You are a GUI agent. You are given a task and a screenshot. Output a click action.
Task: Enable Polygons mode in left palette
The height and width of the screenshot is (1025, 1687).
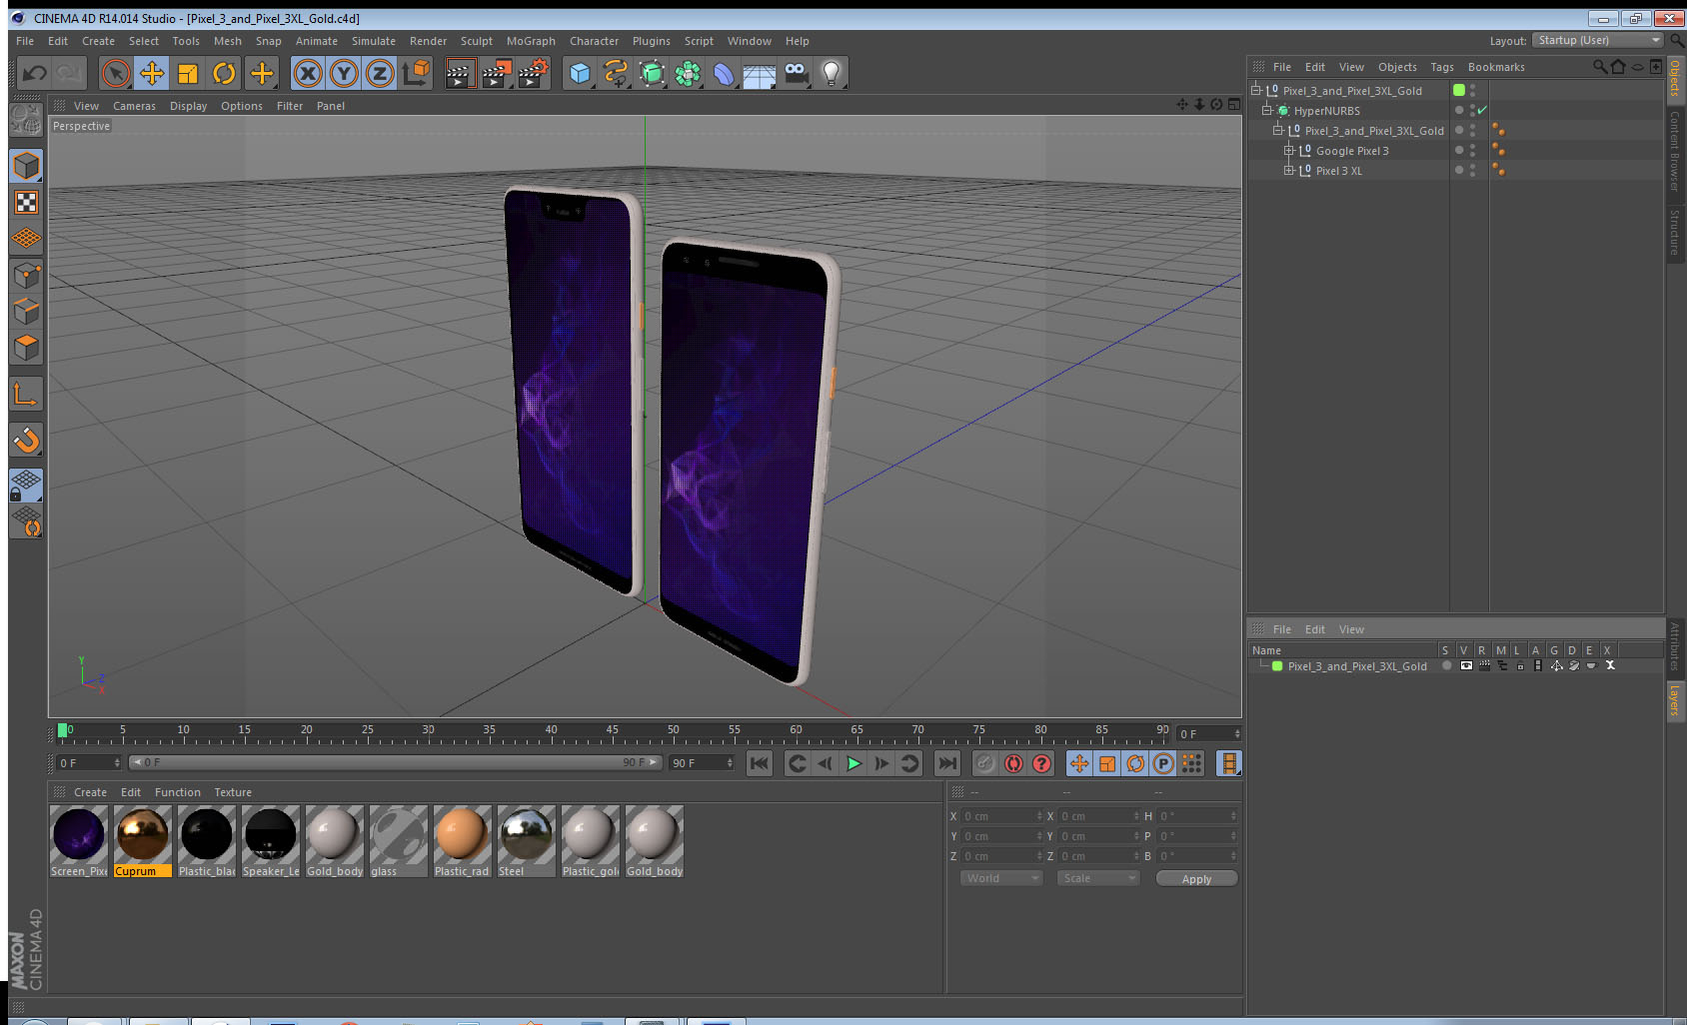pyautogui.click(x=26, y=348)
